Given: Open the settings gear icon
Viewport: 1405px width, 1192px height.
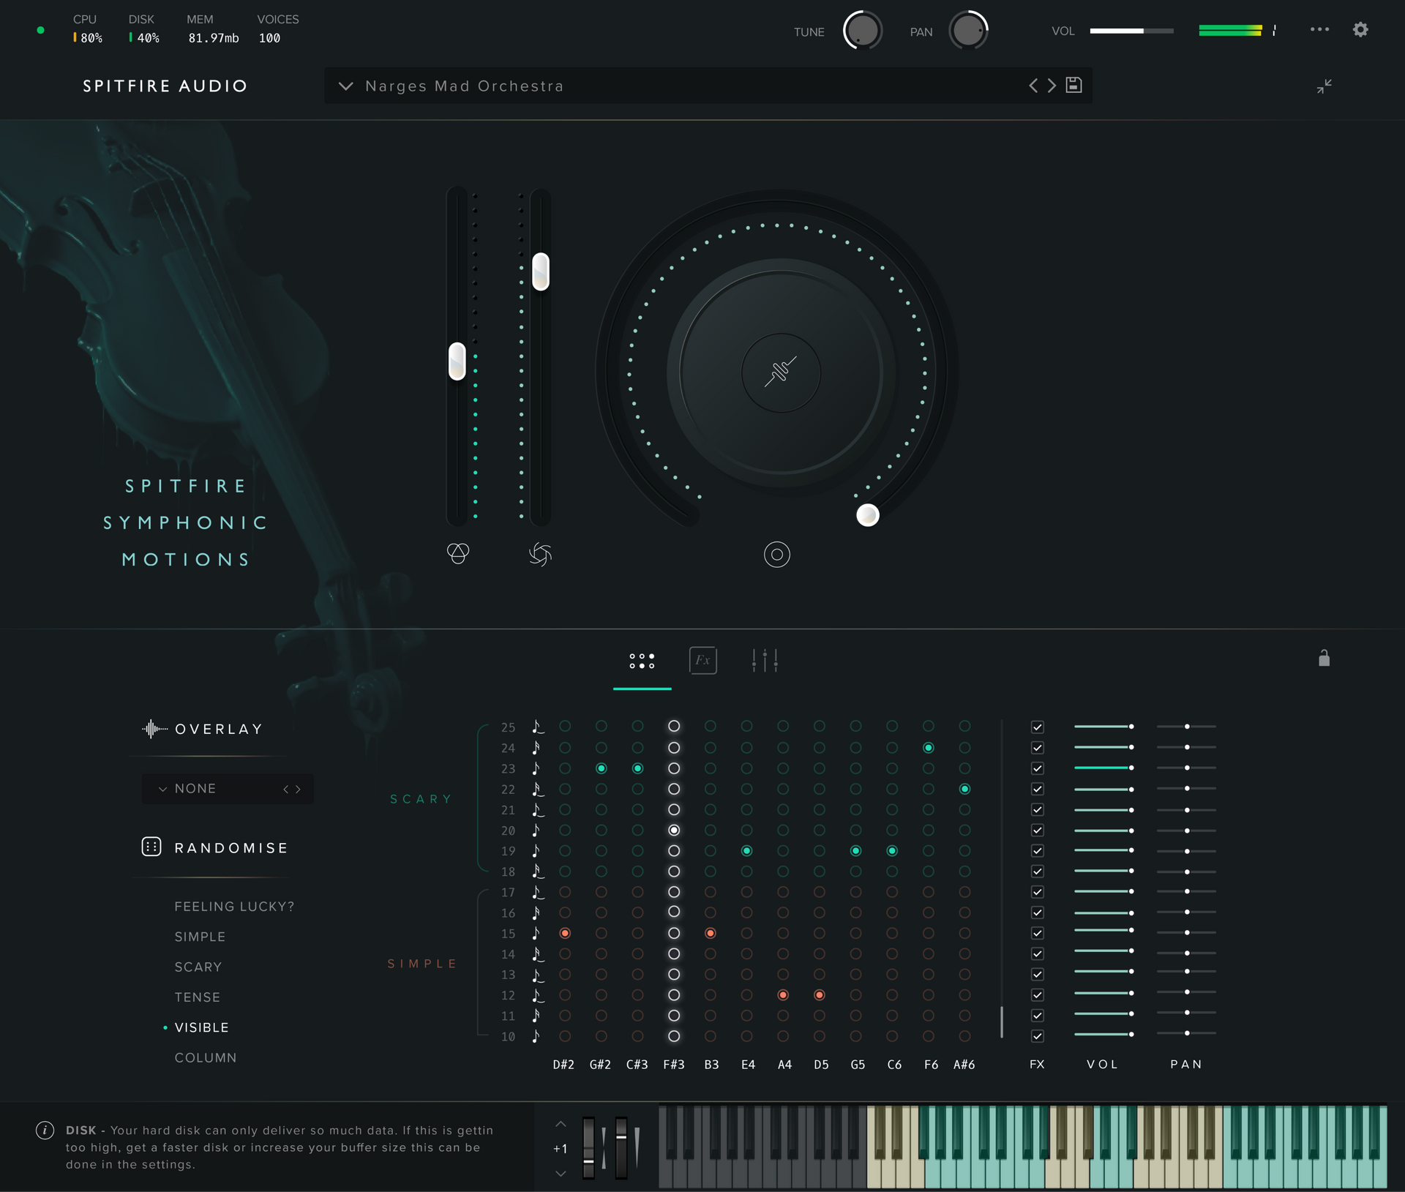Looking at the screenshot, I should pos(1360,30).
